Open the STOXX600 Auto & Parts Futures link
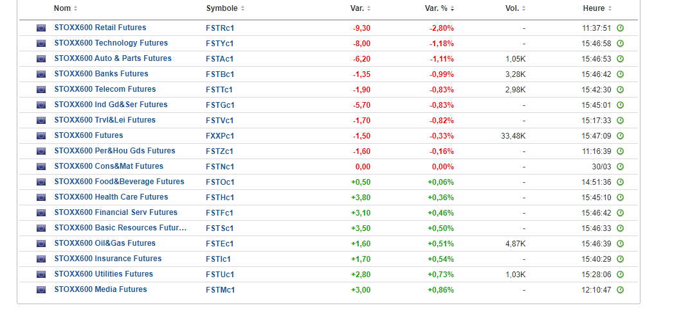681x317 pixels. (x=113, y=58)
